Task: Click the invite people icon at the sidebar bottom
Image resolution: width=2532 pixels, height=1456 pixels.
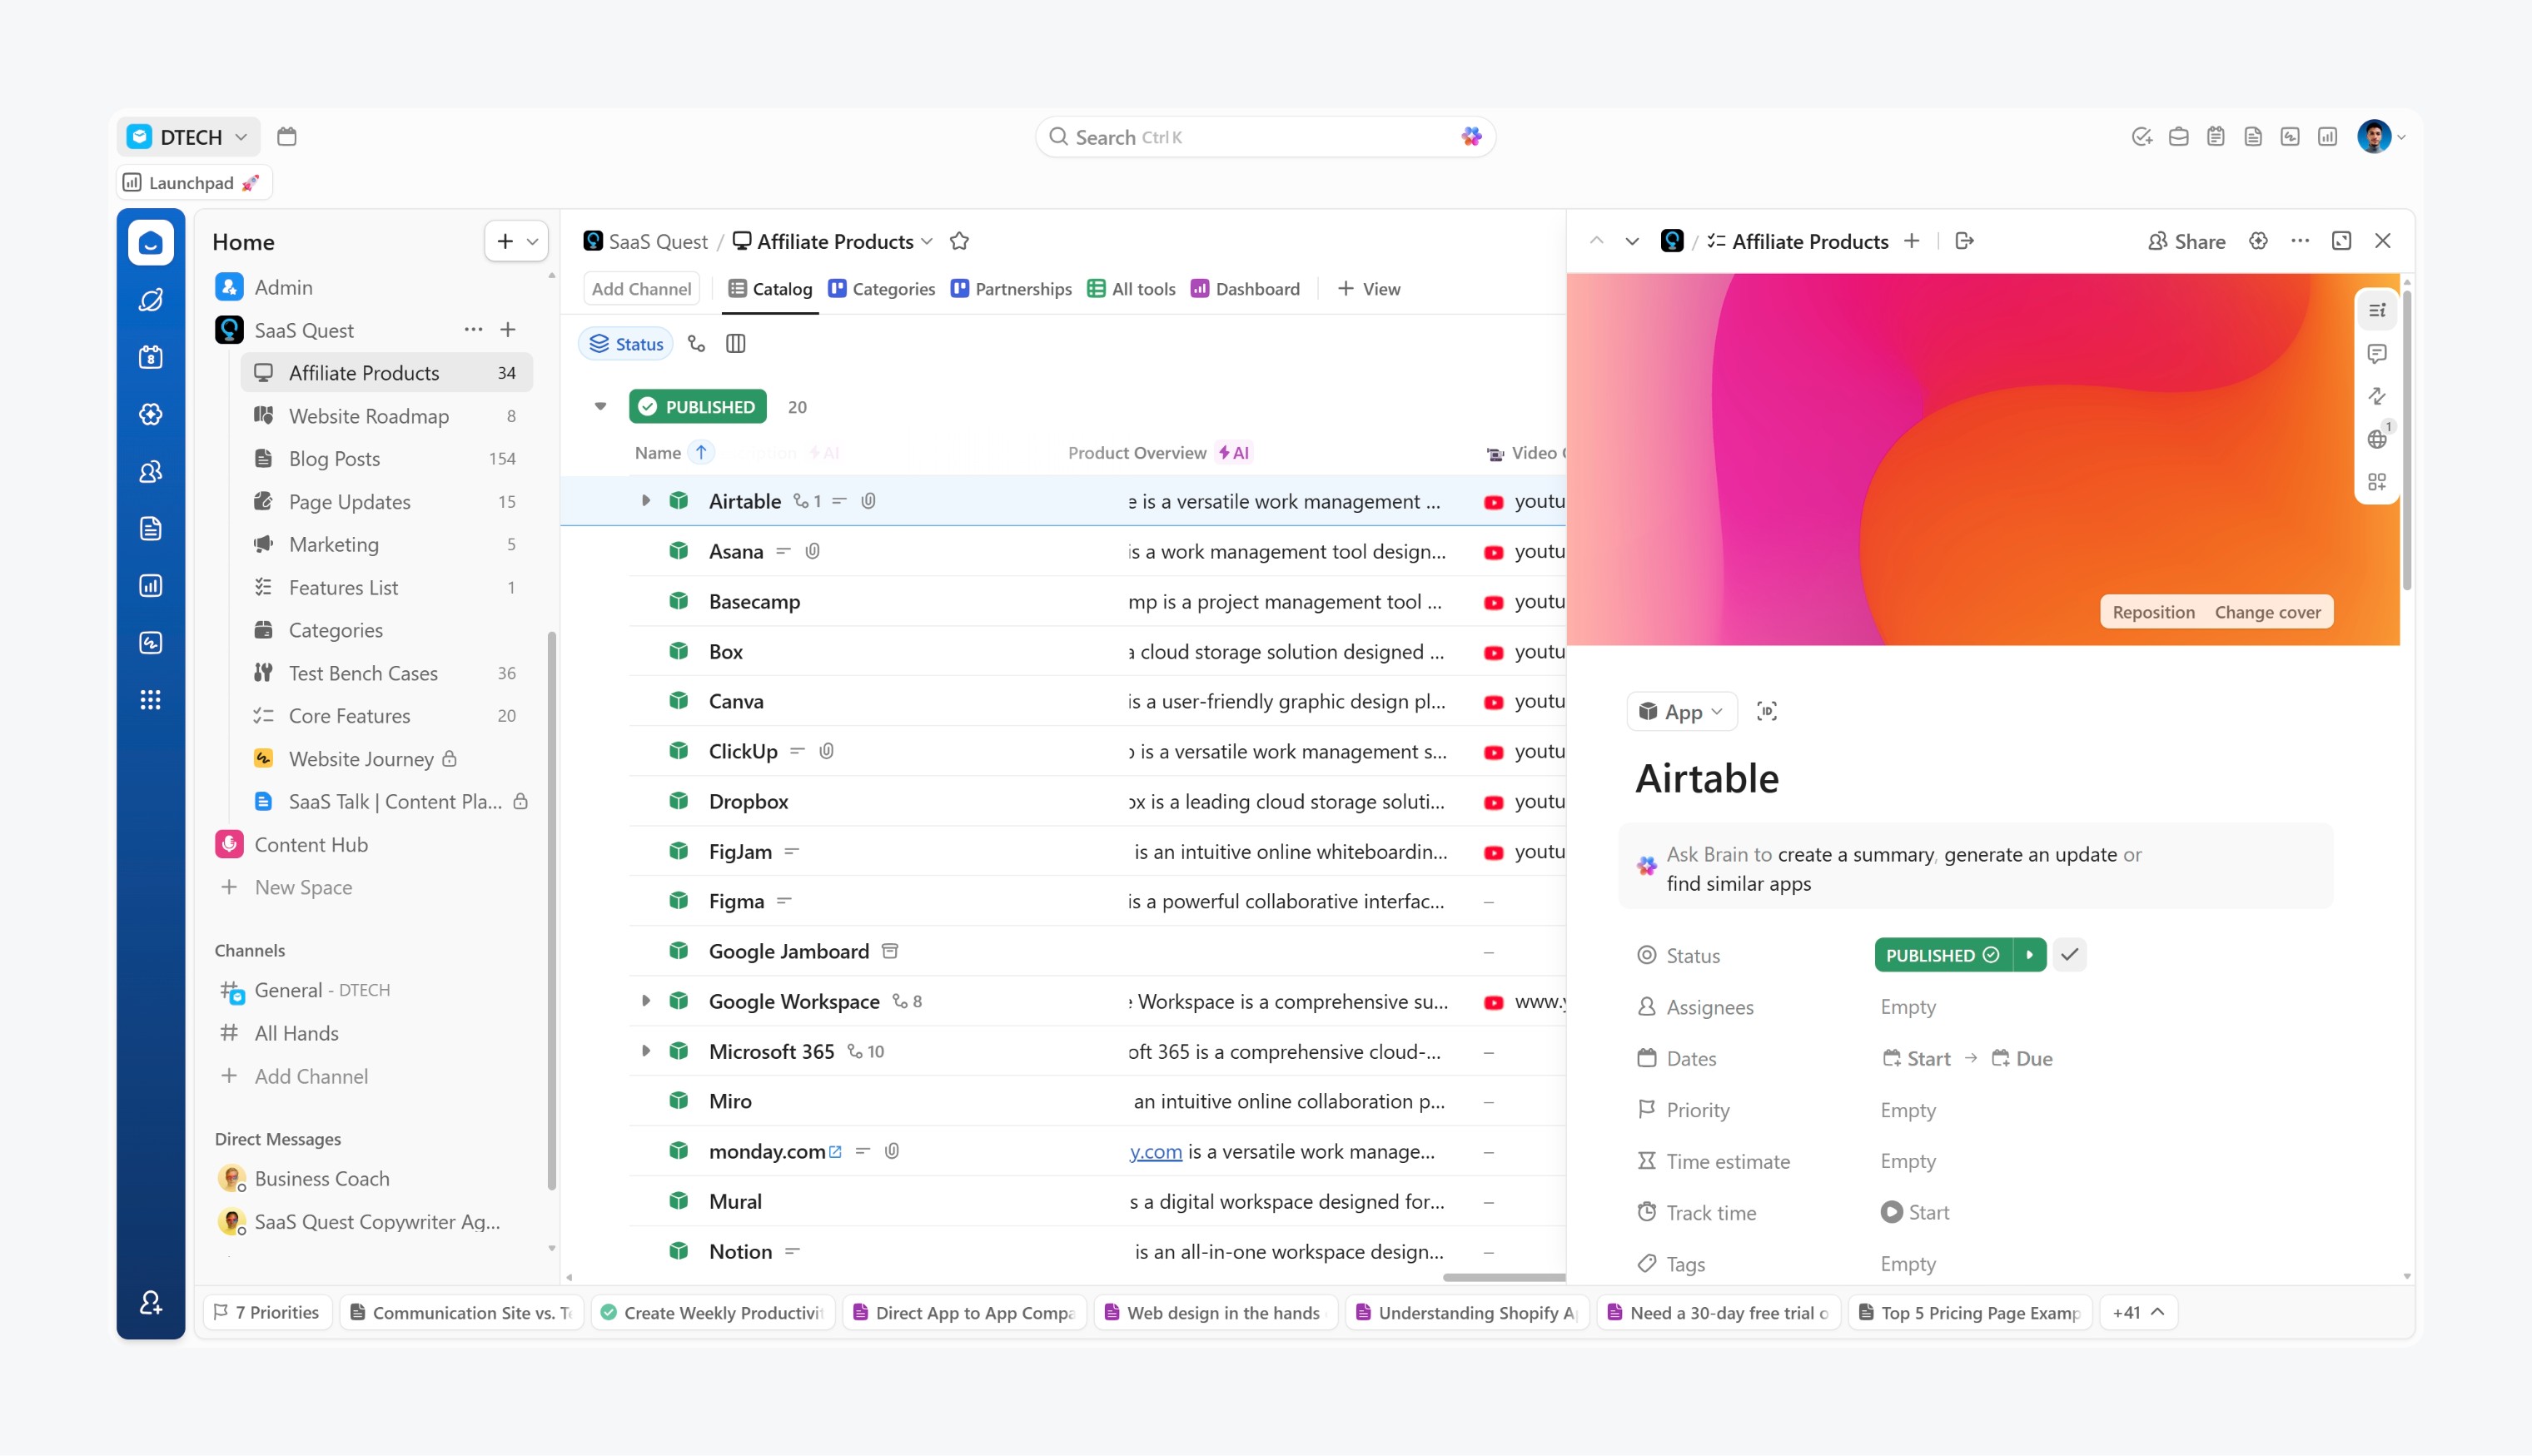Action: [151, 1302]
